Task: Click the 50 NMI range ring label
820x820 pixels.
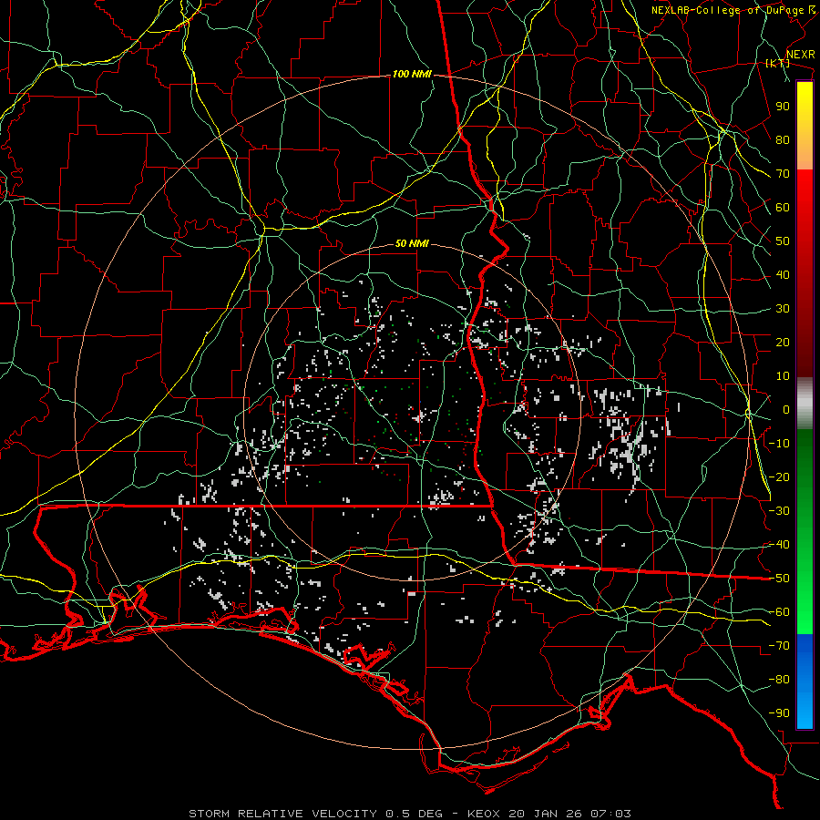Action: pos(412,243)
